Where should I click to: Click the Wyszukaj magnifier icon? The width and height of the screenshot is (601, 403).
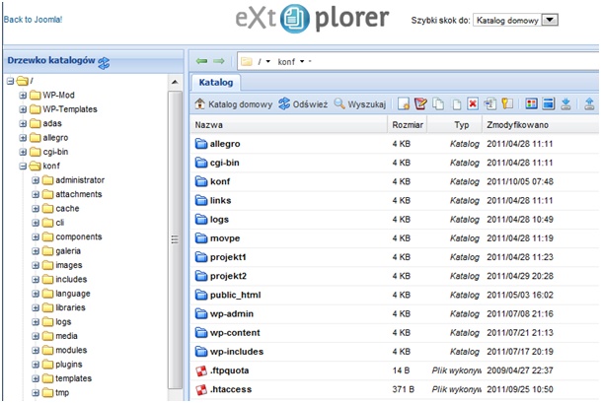tap(339, 103)
